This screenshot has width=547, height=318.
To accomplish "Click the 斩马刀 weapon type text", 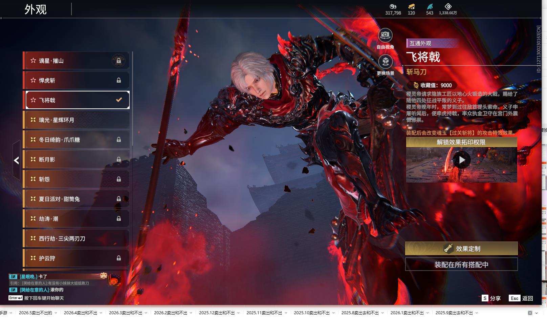I will point(416,72).
